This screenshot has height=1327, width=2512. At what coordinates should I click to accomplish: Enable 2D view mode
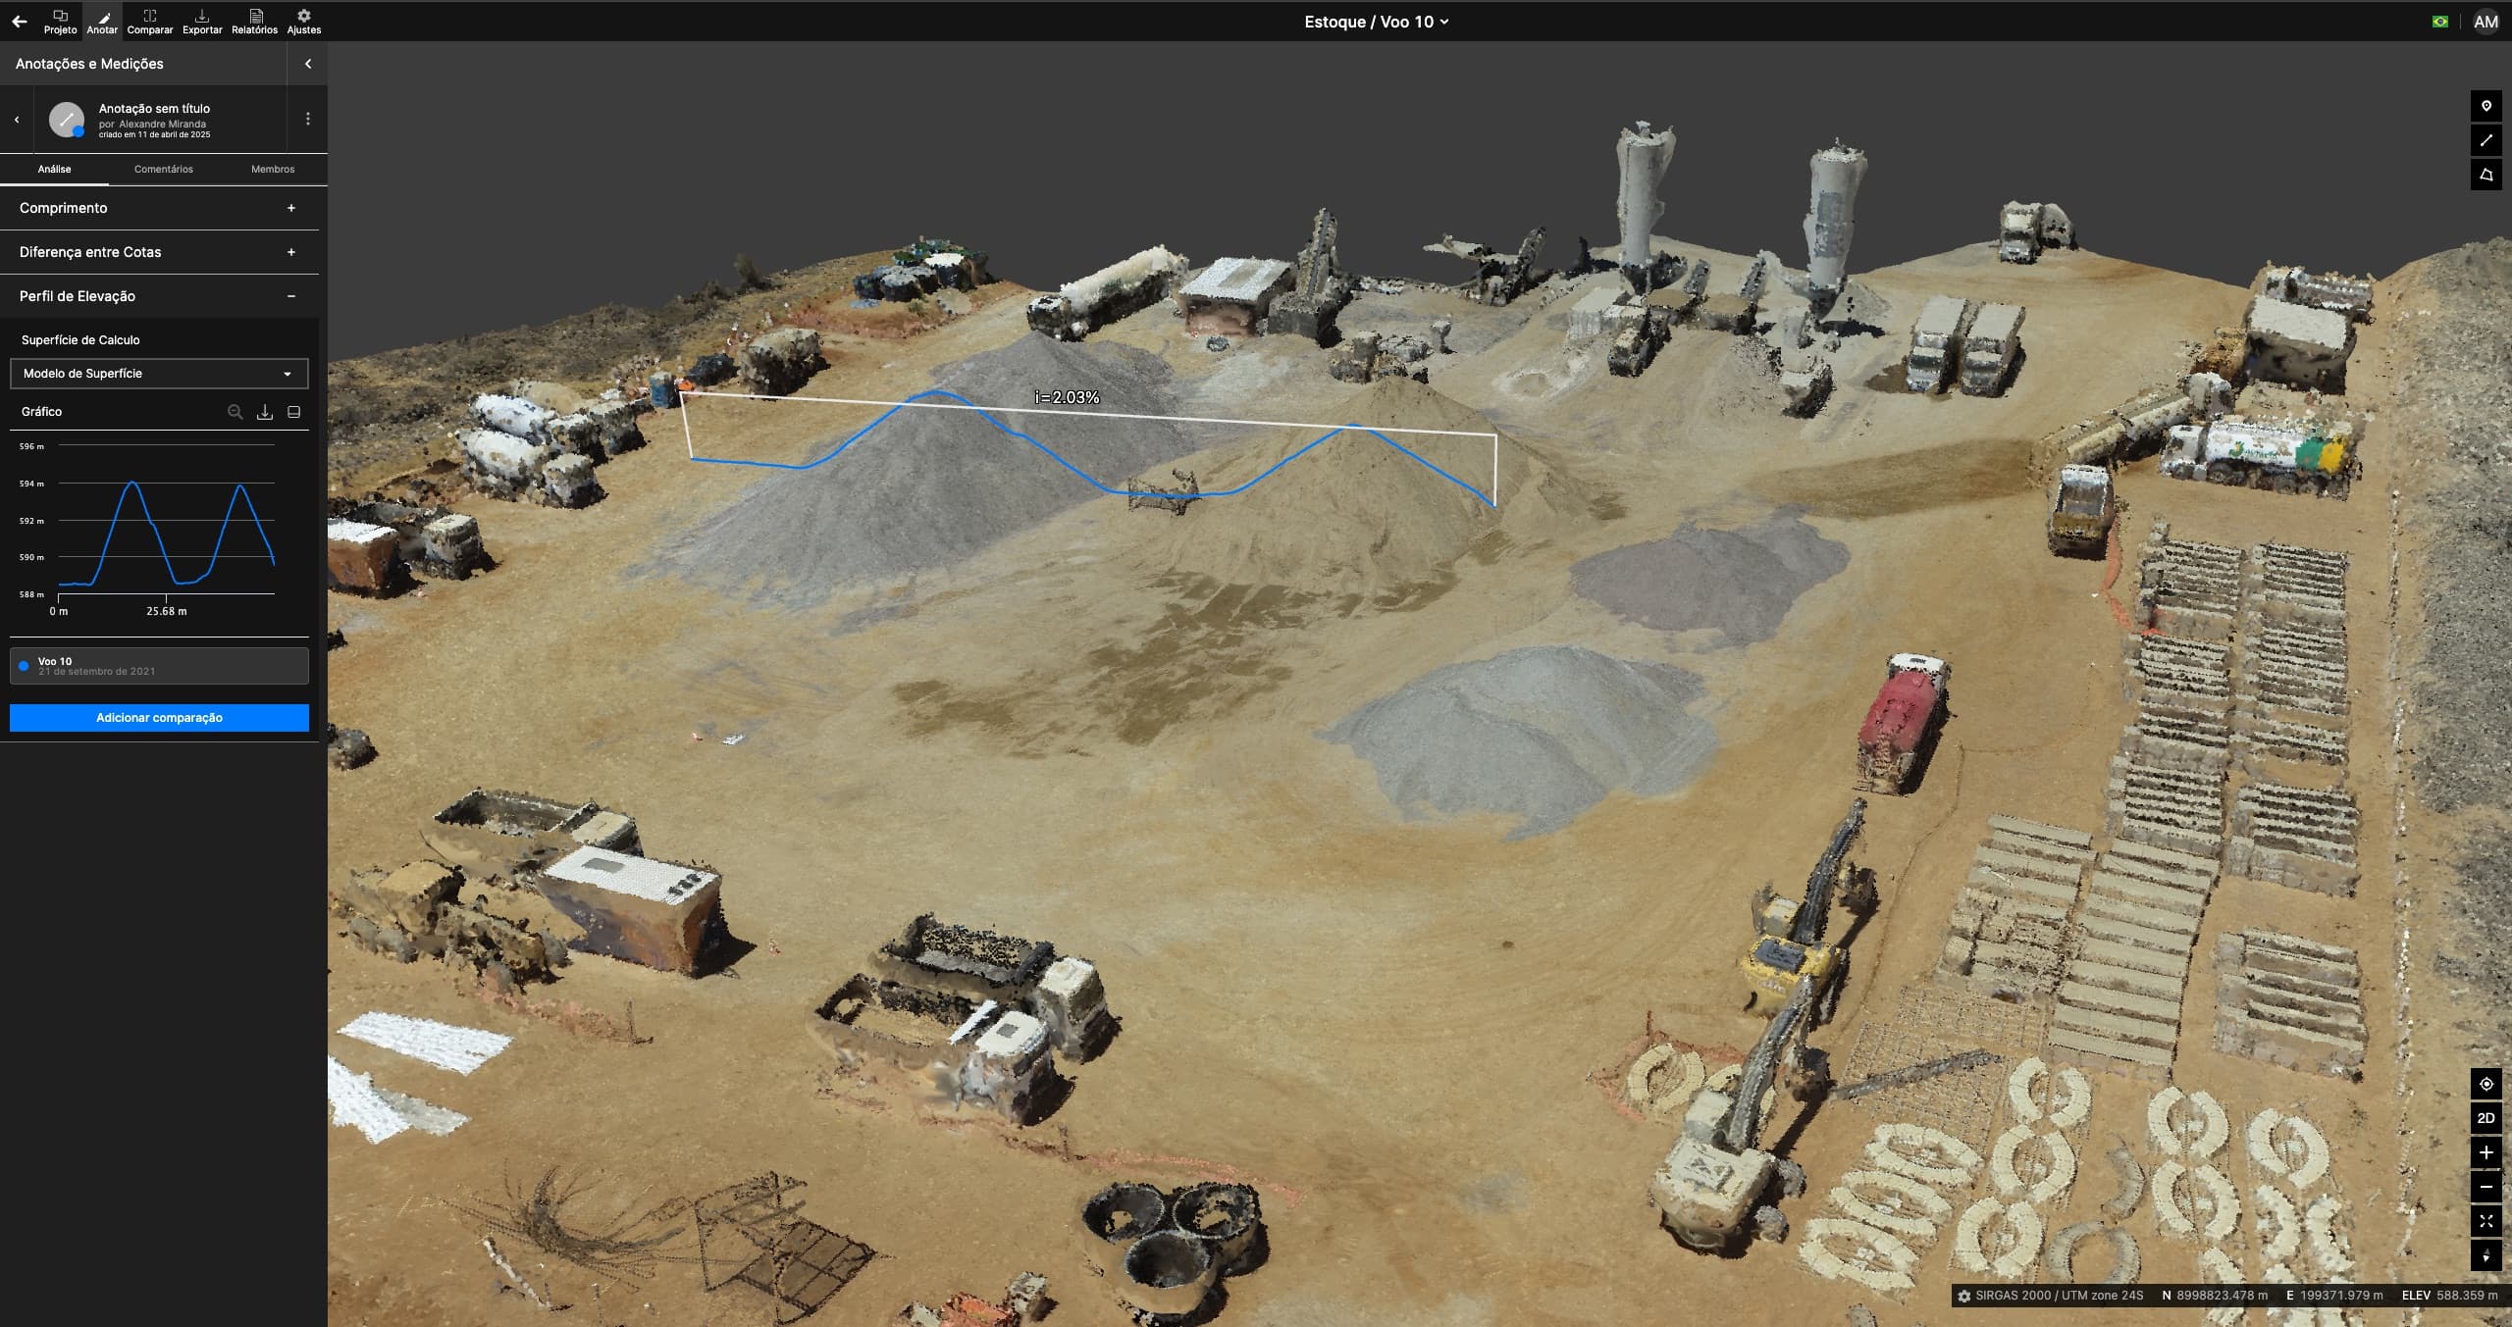coord(2487,1117)
